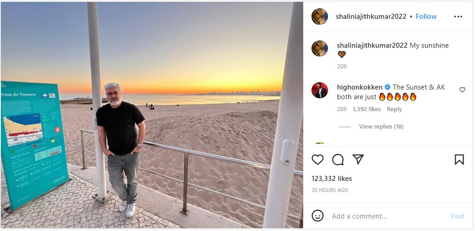Viewport: 475px width, 231px height.
Task: Share post using paper plane icon
Action: [358, 159]
